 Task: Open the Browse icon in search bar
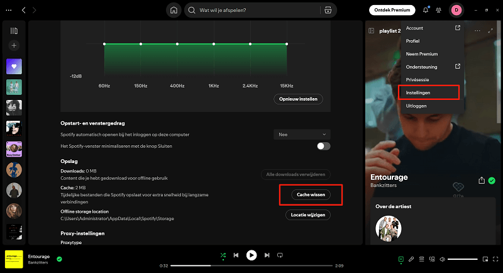coord(328,10)
